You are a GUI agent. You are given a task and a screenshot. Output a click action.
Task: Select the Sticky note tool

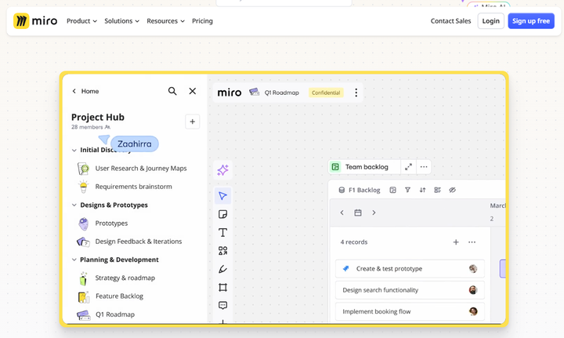[x=222, y=214]
